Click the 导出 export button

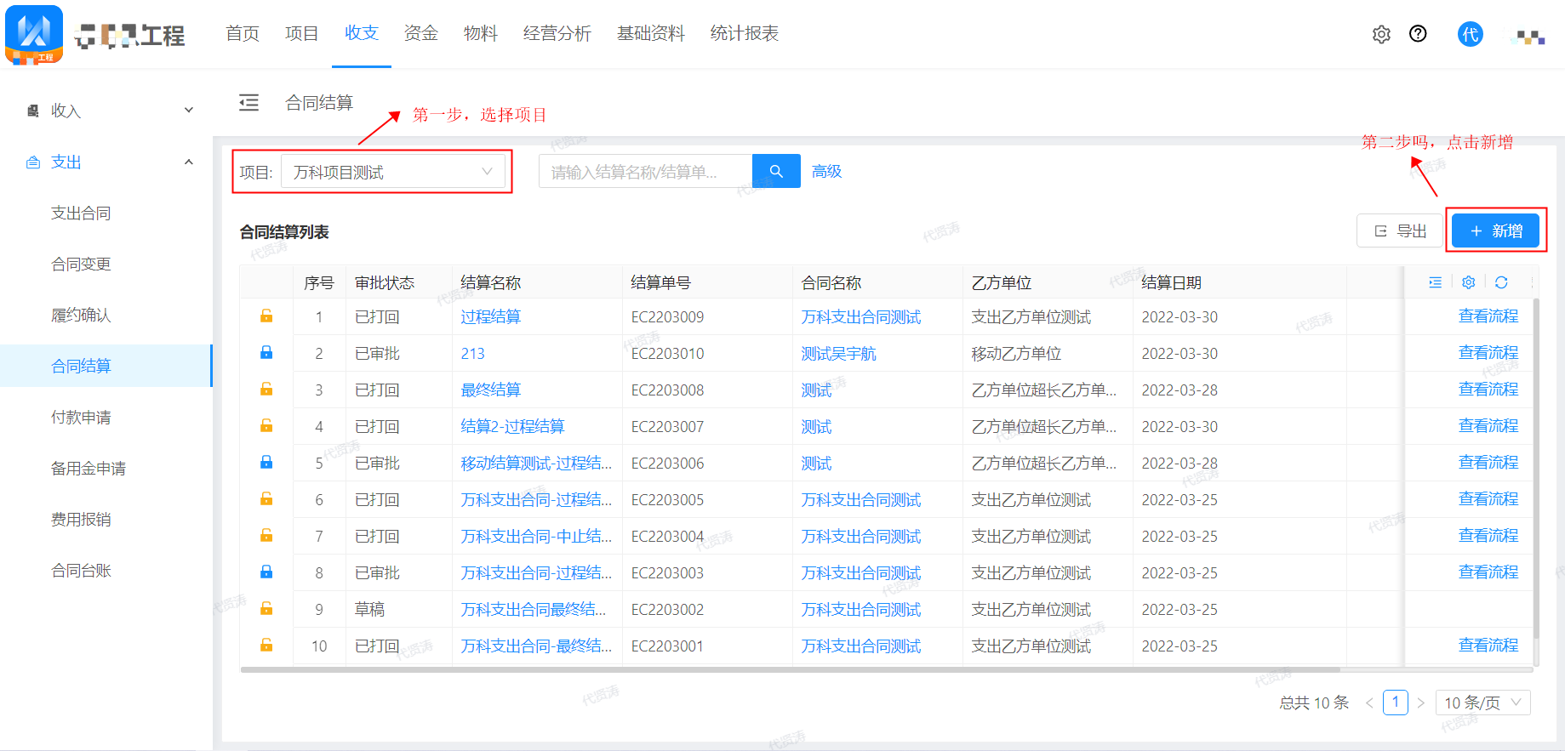pyautogui.click(x=1400, y=230)
